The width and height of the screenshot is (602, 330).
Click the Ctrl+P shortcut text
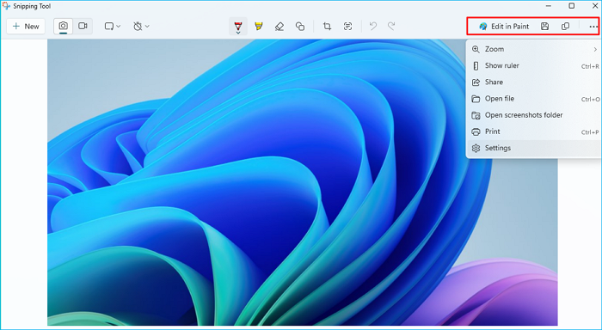click(x=590, y=132)
